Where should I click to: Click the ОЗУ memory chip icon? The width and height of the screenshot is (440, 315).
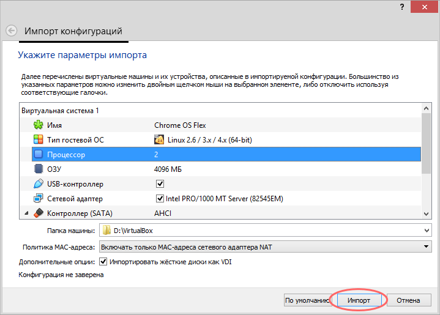coord(39,169)
